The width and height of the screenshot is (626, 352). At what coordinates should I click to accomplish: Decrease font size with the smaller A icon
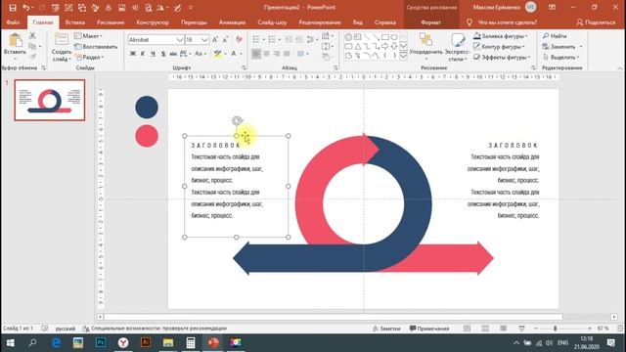[226, 39]
